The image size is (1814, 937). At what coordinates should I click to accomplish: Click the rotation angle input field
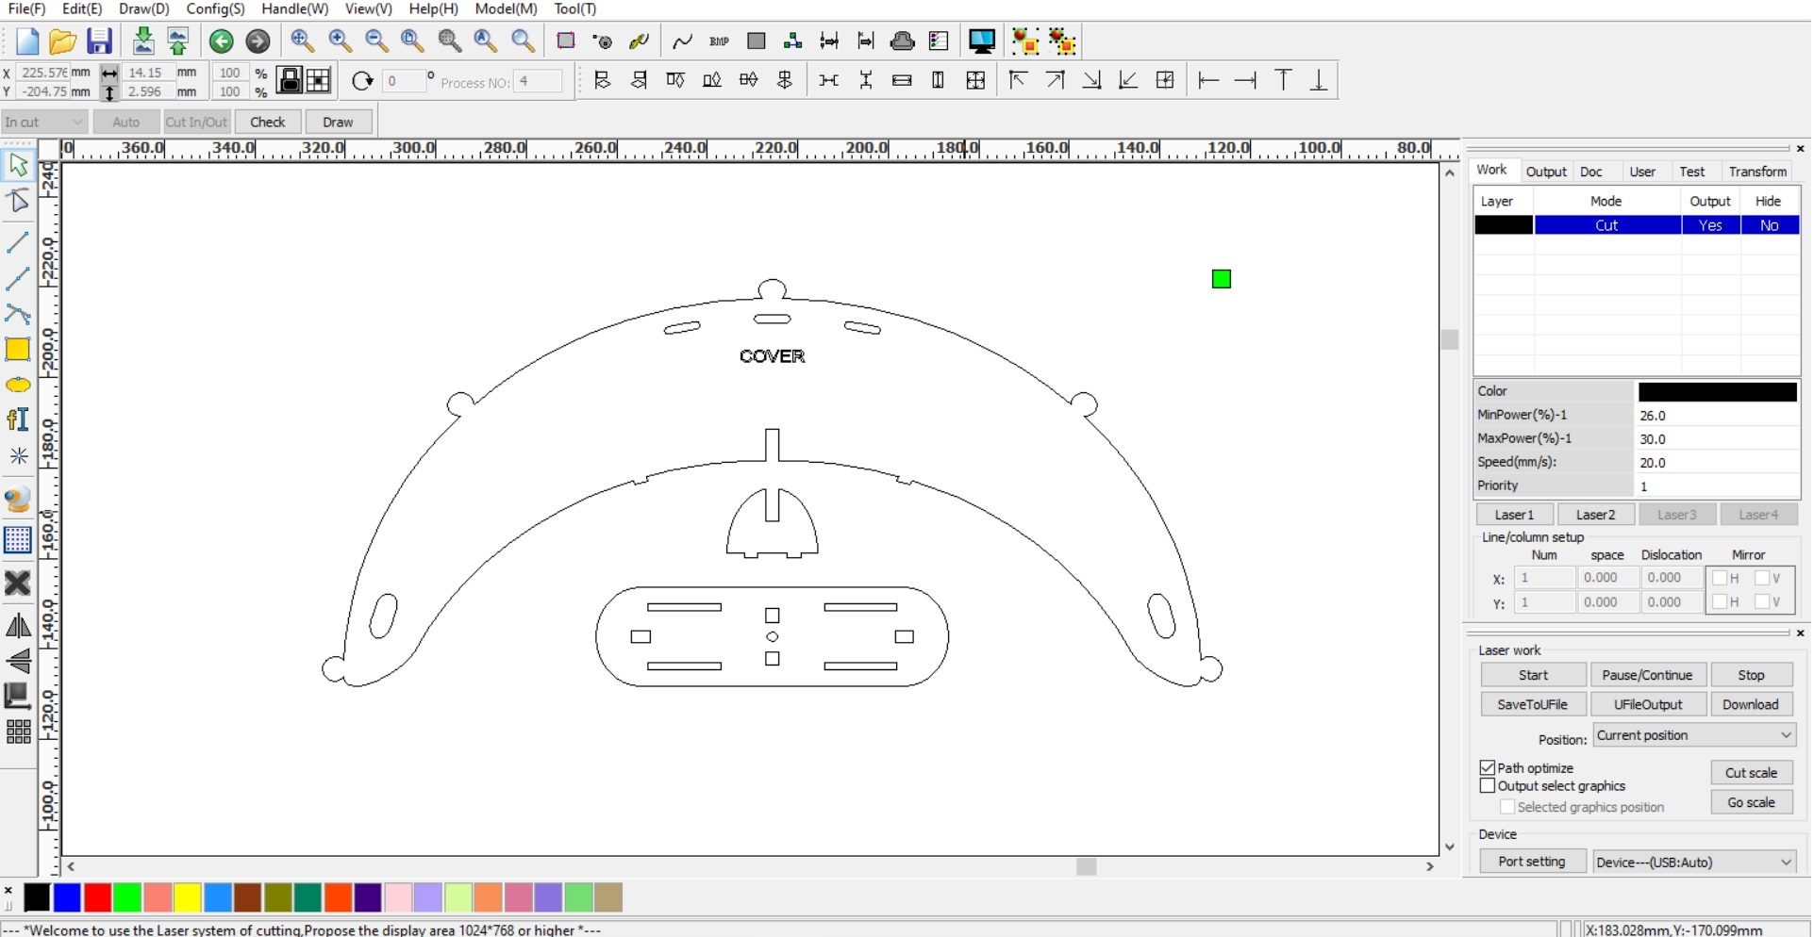[x=403, y=82]
